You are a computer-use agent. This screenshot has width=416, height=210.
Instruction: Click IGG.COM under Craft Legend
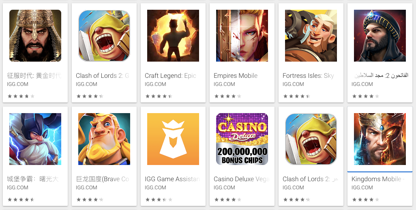155,84
